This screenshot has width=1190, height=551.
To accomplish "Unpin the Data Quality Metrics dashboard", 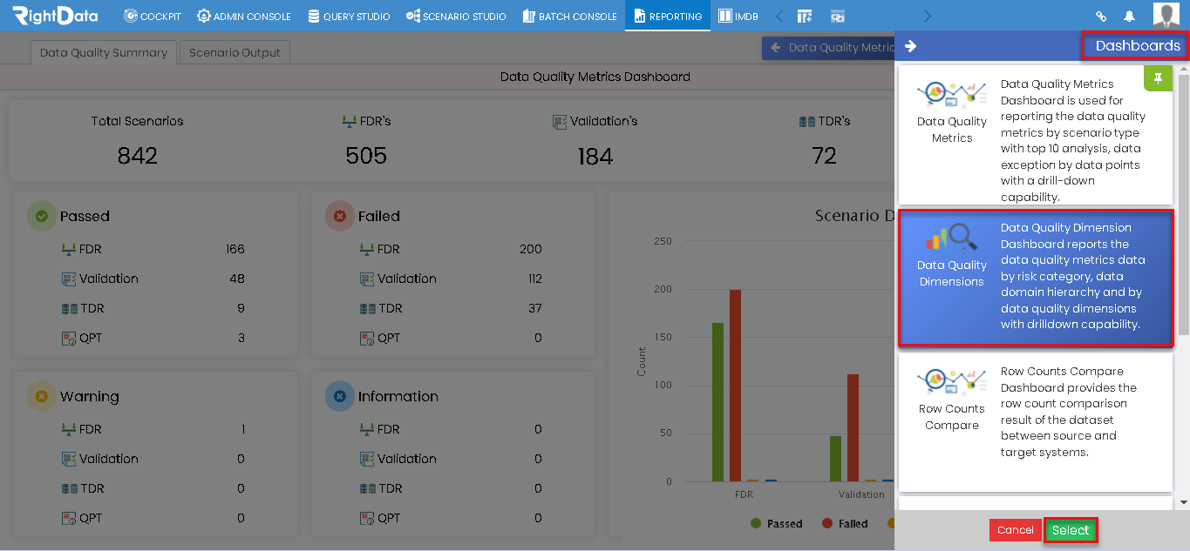I will [x=1158, y=78].
